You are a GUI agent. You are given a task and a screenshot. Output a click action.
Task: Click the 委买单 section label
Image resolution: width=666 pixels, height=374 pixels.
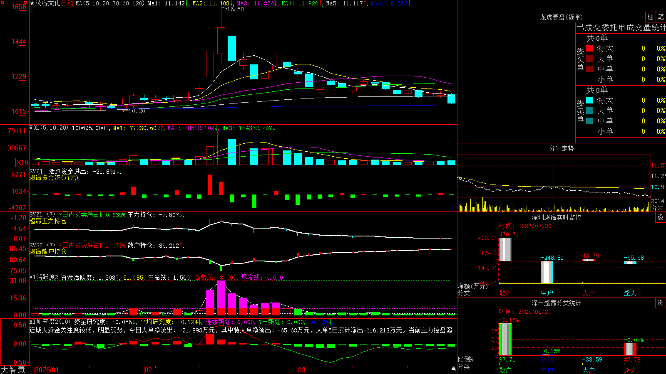point(580,59)
